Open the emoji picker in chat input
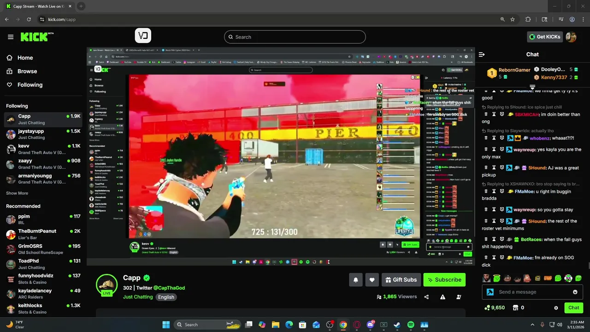590x332 pixels. [x=575, y=292]
